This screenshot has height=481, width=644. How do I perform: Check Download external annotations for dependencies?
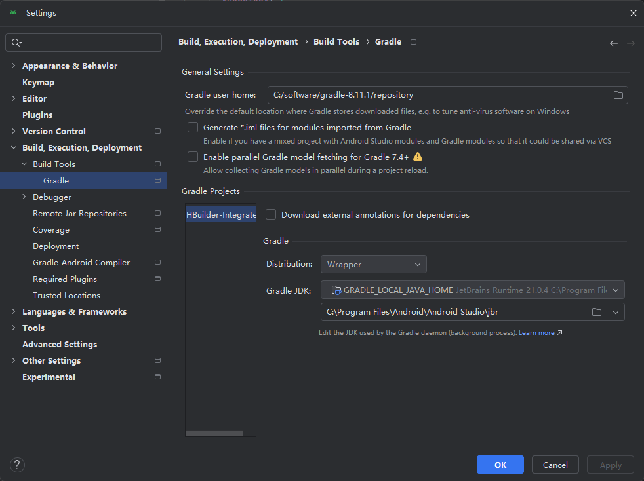tap(271, 214)
